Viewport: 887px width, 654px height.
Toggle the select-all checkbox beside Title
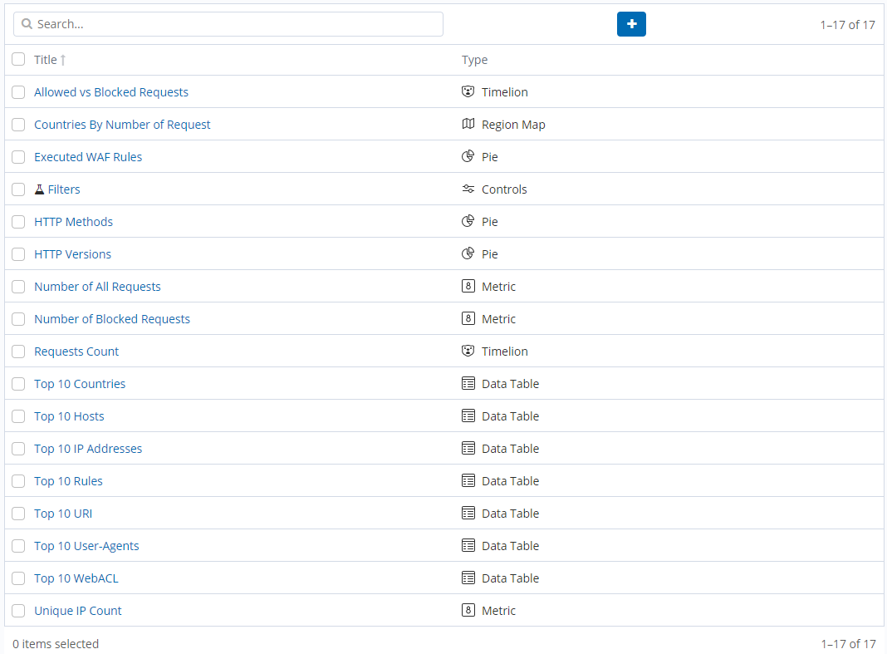(x=18, y=60)
